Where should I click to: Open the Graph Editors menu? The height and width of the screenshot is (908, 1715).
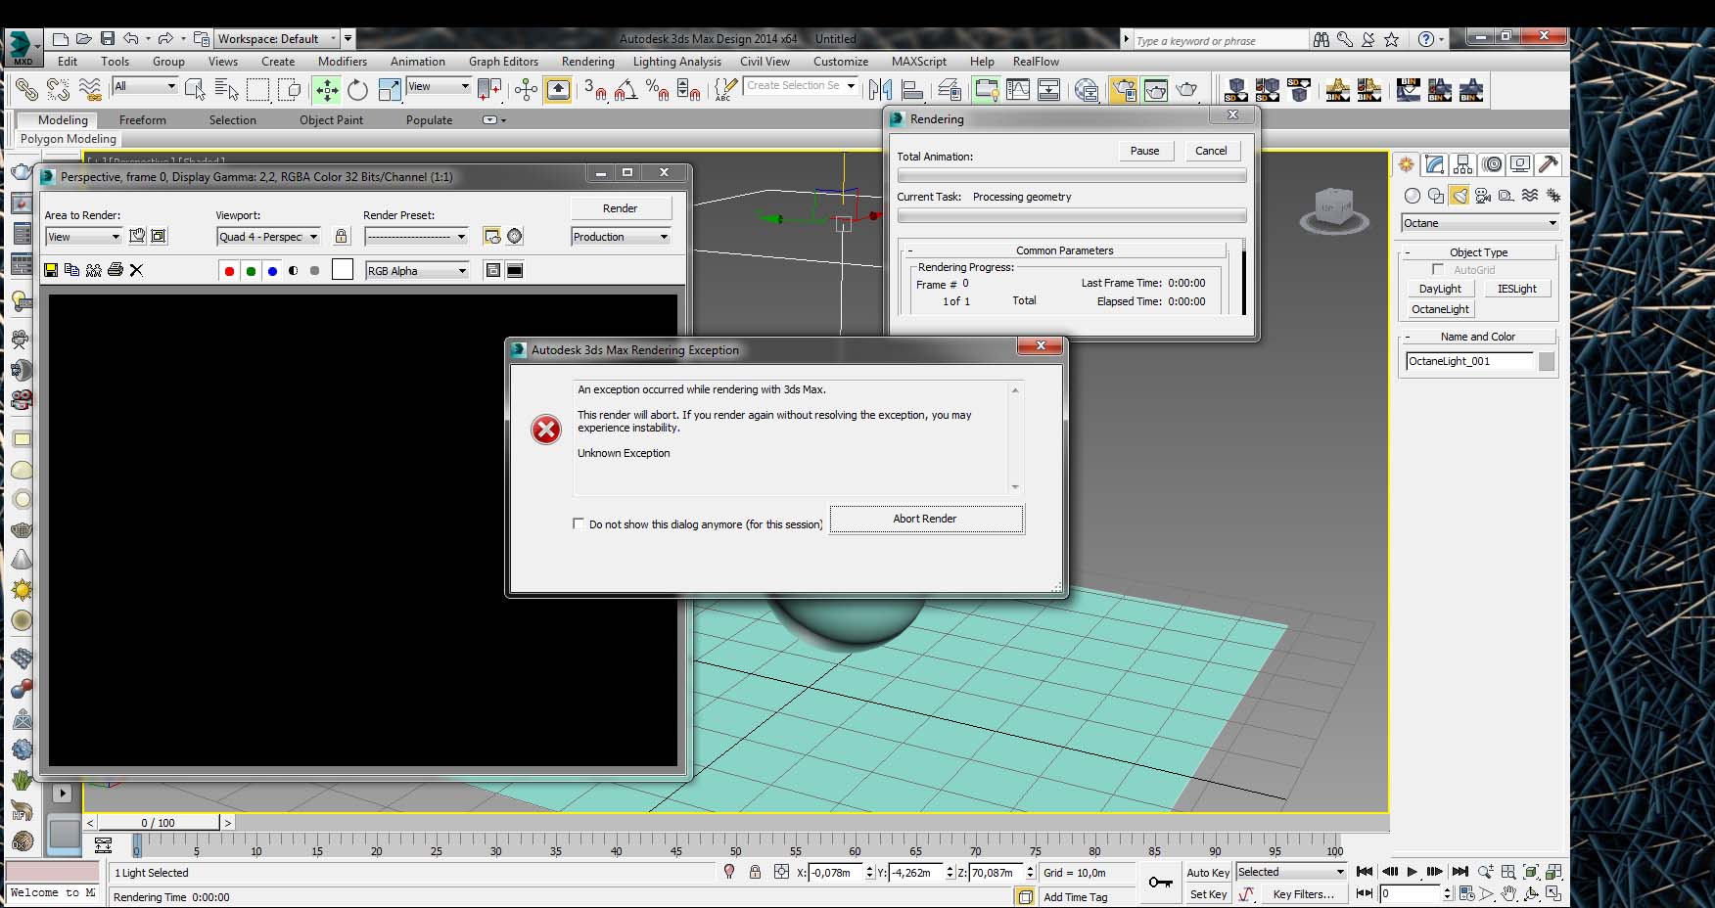[503, 62]
